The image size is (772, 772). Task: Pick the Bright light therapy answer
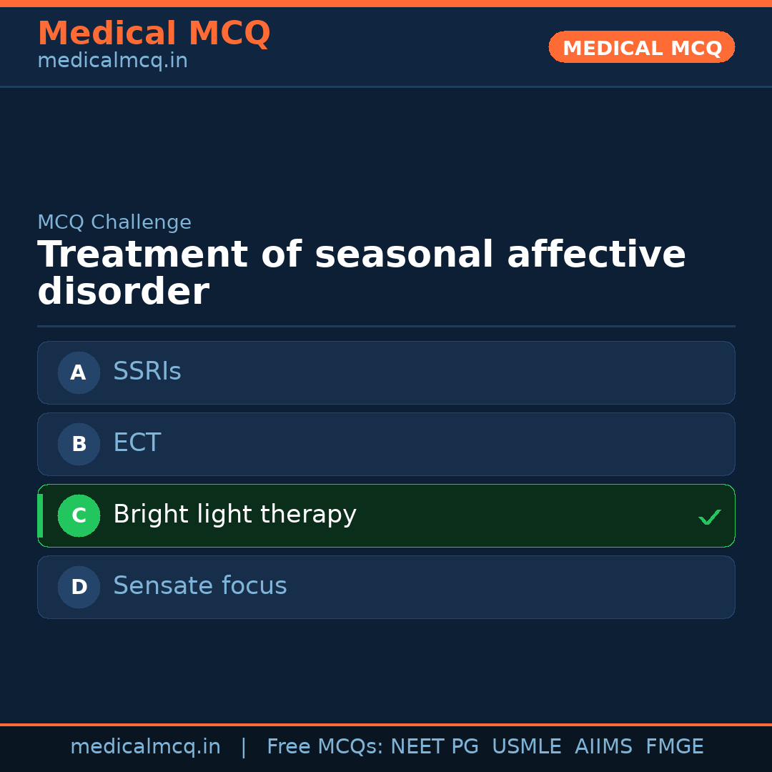pos(386,515)
